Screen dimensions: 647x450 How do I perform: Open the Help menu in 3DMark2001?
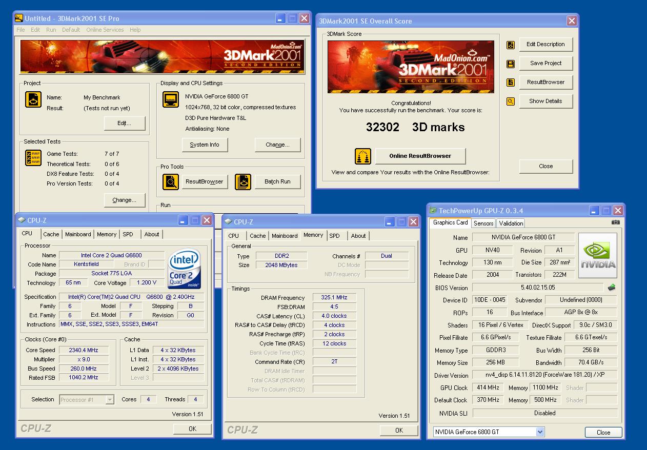tap(135, 30)
